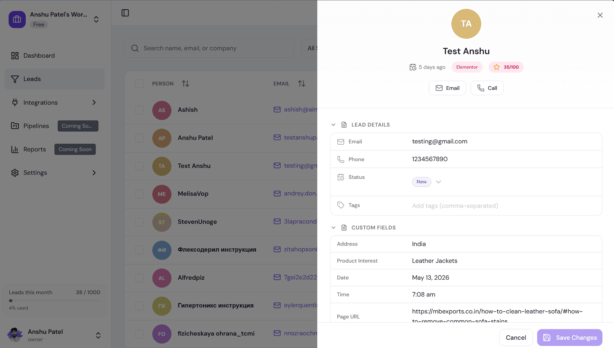Viewport: 614px width, 348px height.
Task: Click the Page URL mbexports value
Action: coord(497,316)
